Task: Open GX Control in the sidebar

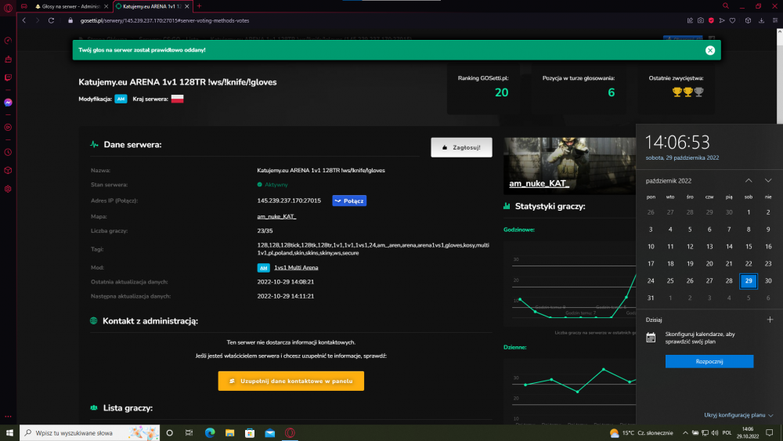Action: (8, 41)
